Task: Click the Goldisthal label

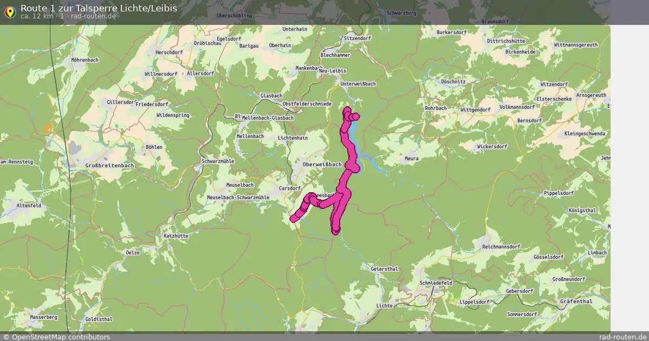Action: [x=99, y=320]
